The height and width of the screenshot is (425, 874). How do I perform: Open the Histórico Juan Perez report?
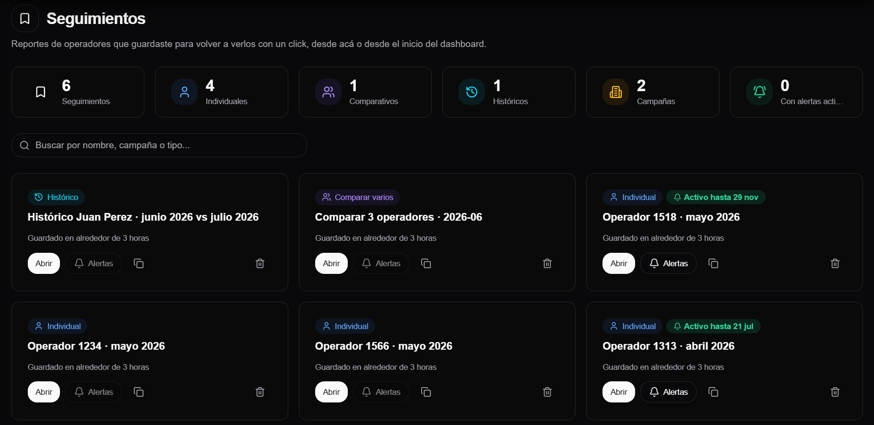point(44,263)
